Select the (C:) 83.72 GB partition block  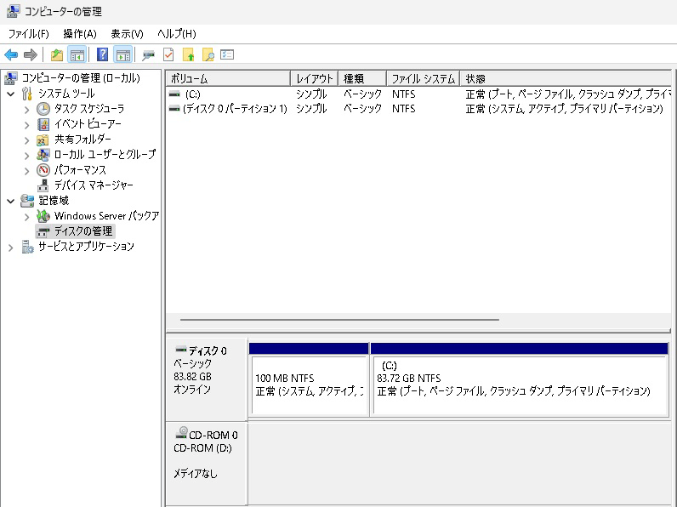(519, 385)
